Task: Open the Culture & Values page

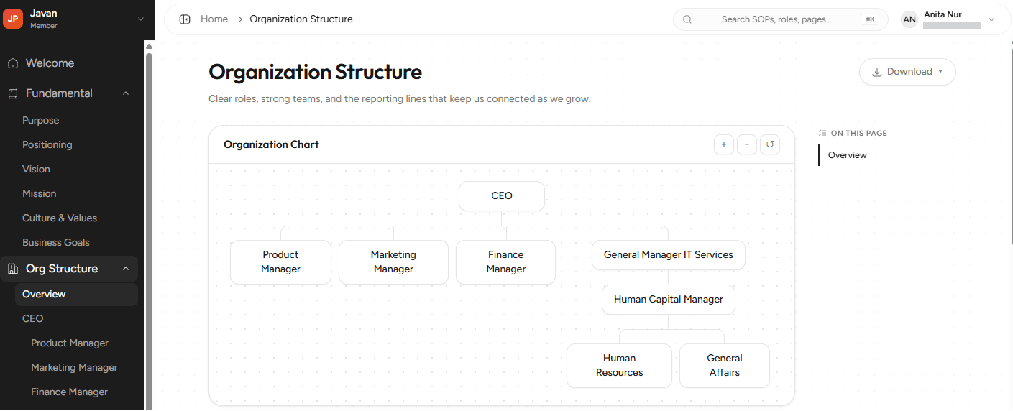Action: pos(60,218)
